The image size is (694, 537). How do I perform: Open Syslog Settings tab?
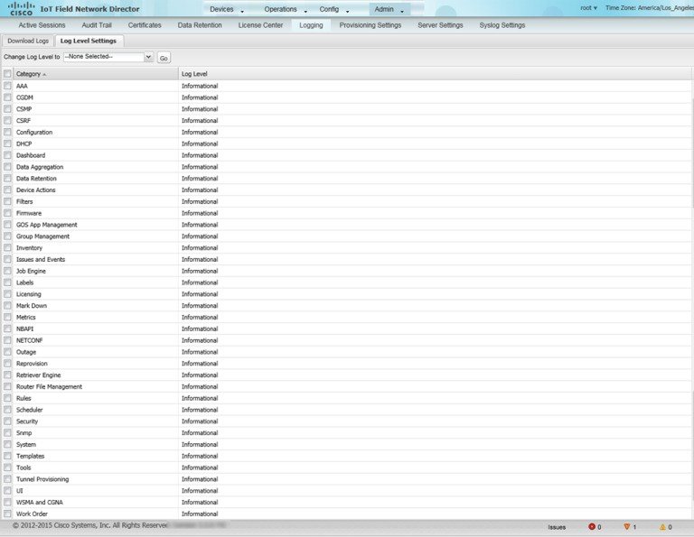pos(502,25)
